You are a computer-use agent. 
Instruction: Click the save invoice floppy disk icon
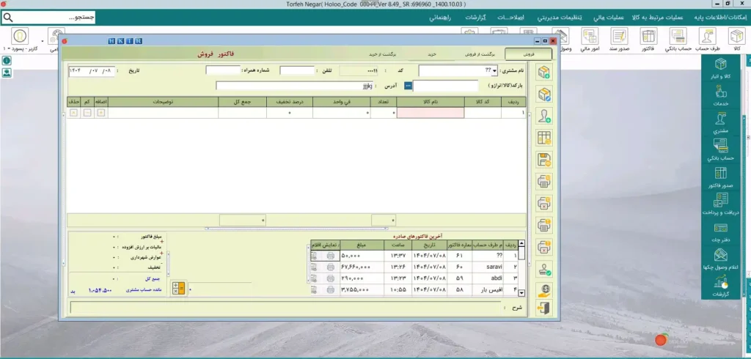(x=544, y=159)
